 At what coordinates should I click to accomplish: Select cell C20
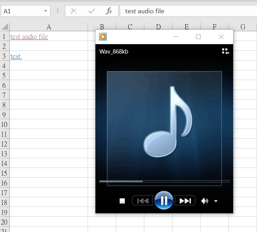coord(130,222)
